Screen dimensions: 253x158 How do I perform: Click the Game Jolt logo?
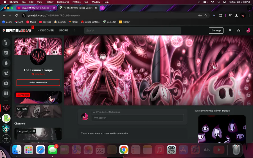pyautogui.click(x=17, y=30)
